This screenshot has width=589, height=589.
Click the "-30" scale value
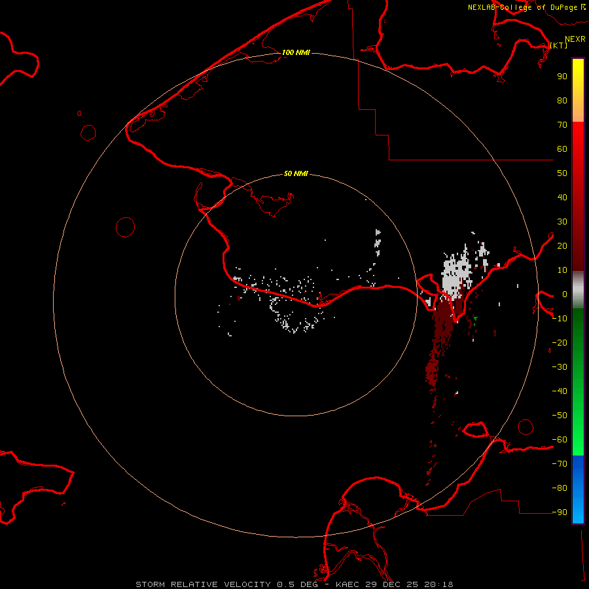coord(560,367)
